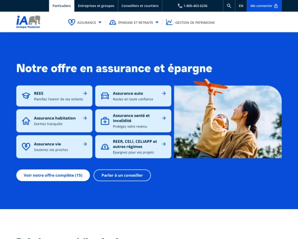Expand the Épargne et retraite dropdown
This screenshot has height=239, width=298.
pyautogui.click(x=135, y=22)
